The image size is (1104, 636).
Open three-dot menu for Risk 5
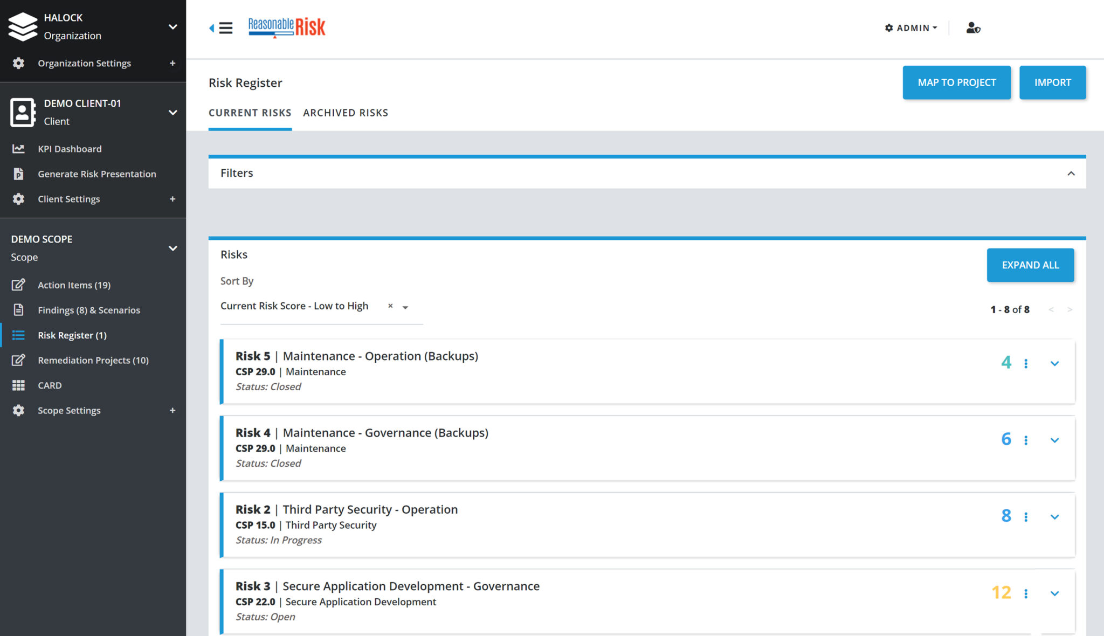(1026, 364)
